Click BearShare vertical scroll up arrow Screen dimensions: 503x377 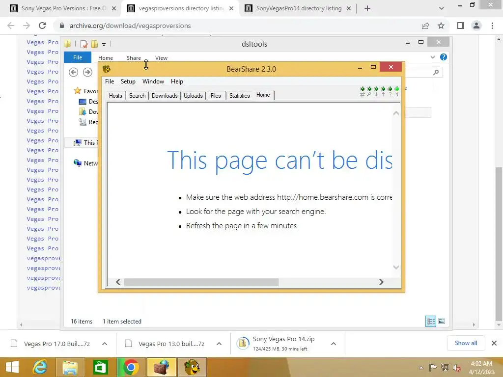396,113
